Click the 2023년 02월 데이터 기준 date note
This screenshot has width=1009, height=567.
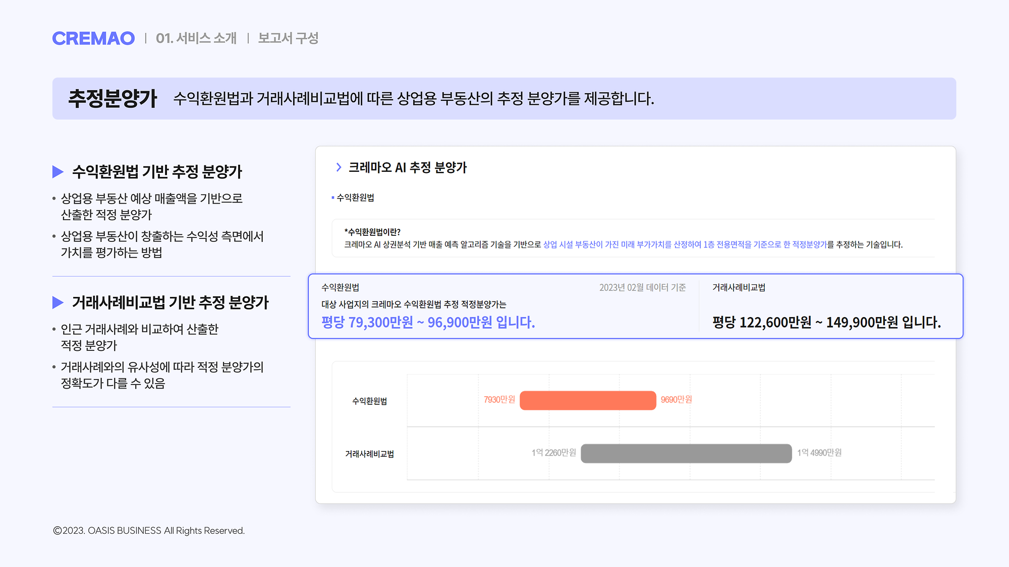coord(642,287)
